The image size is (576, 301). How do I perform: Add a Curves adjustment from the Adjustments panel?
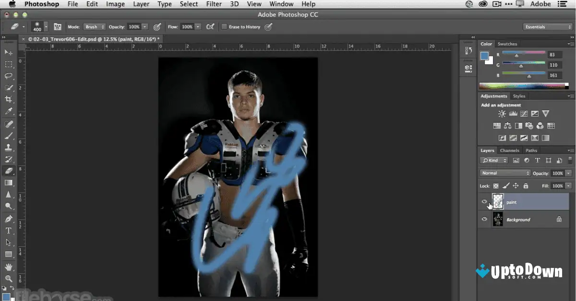(524, 114)
